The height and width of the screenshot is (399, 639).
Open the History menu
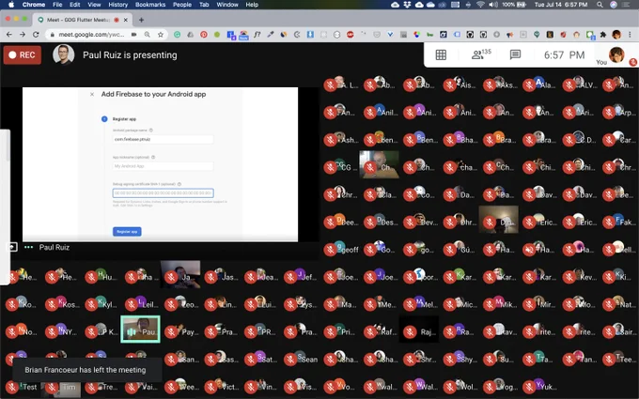(x=117, y=5)
